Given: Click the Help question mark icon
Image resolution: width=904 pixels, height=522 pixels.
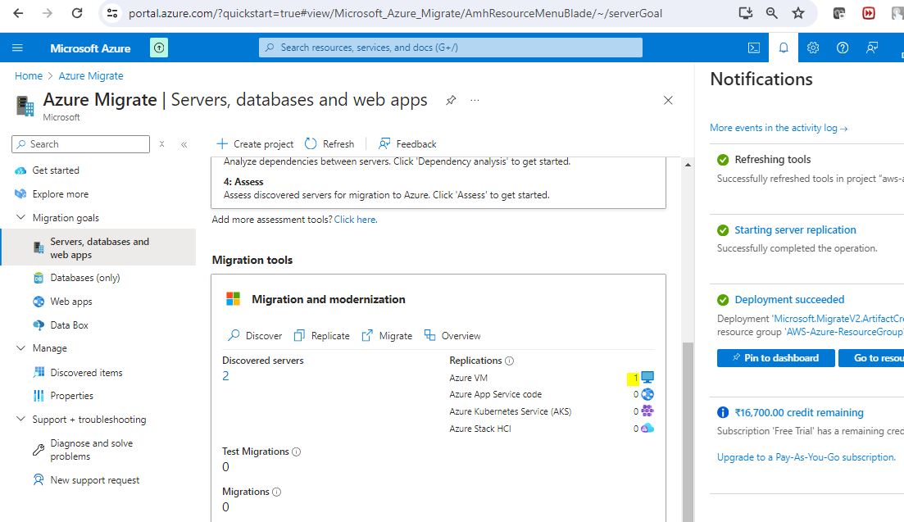Looking at the screenshot, I should point(843,48).
